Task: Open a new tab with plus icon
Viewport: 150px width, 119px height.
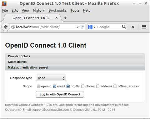Action: 65,18
